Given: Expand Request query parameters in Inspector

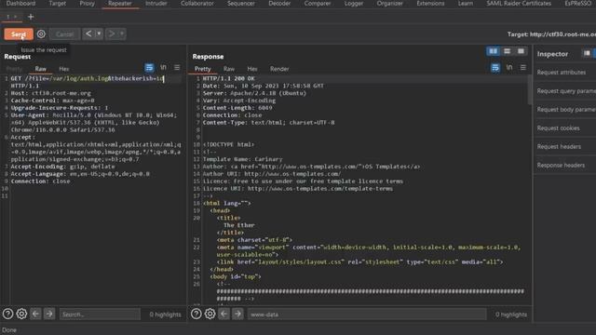Looking at the screenshot, I should coord(565,91).
